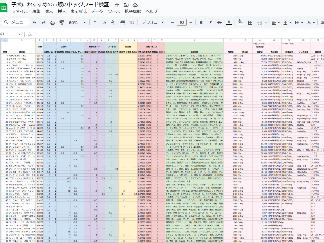Open the fill color paint bucket
Image resolution: width=324 pixels, height=243 pixels.
click(241, 22)
